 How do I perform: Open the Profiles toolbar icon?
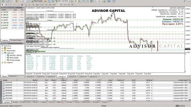coord(7,1)
